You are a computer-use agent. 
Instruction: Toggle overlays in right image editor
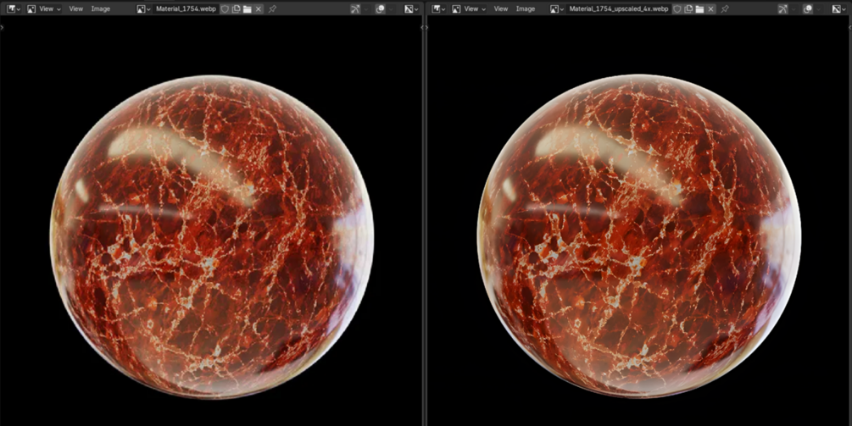click(x=808, y=8)
